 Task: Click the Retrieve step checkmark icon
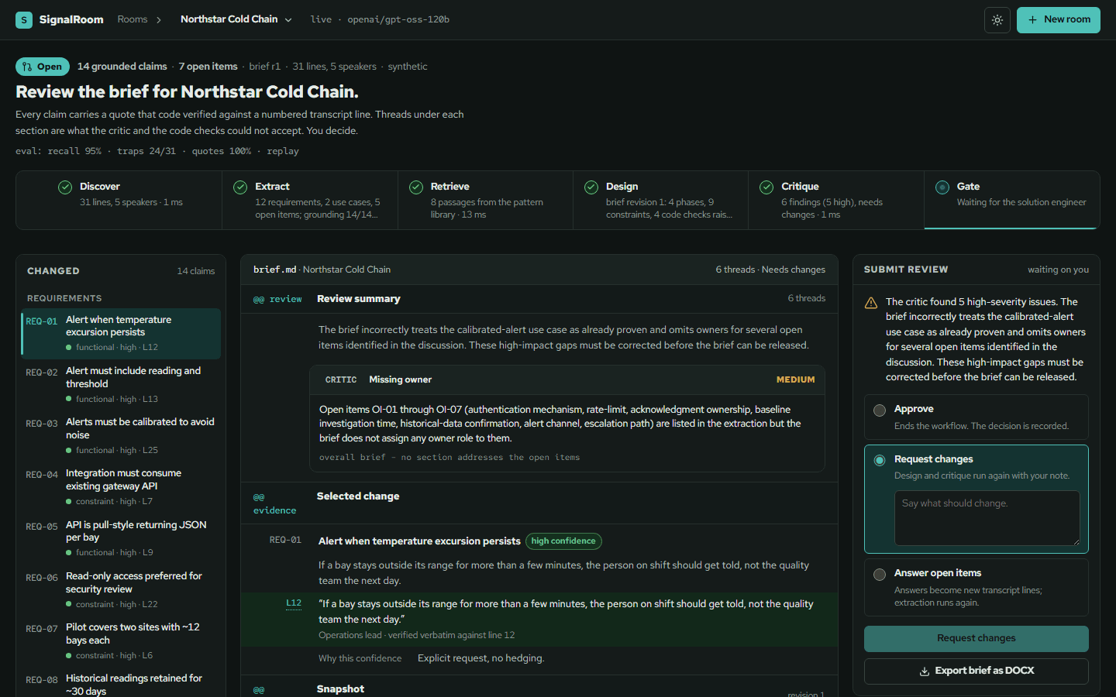point(416,187)
